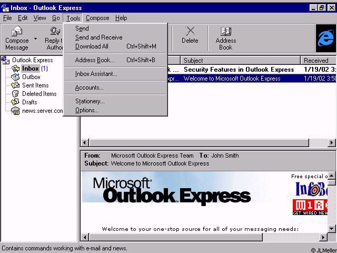
Task: Click the Reply to Author toolbar button
Action: tap(53, 38)
